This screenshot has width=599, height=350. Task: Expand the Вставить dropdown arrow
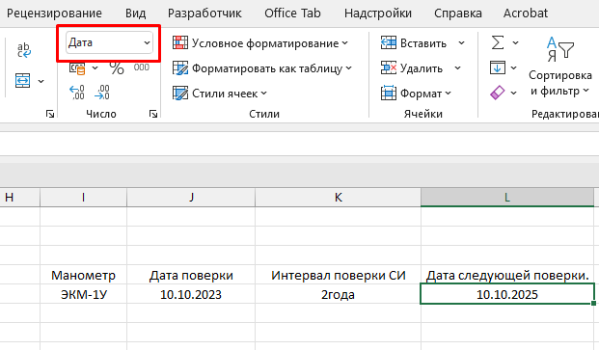[461, 43]
